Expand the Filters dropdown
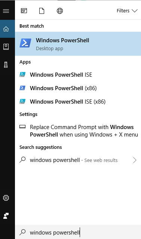 click(127, 11)
